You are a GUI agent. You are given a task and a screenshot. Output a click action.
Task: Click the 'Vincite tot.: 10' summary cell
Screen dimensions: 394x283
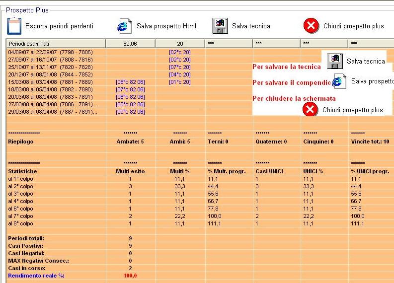(x=370, y=141)
